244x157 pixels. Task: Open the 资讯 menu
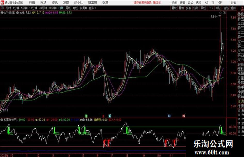click(55, 3)
